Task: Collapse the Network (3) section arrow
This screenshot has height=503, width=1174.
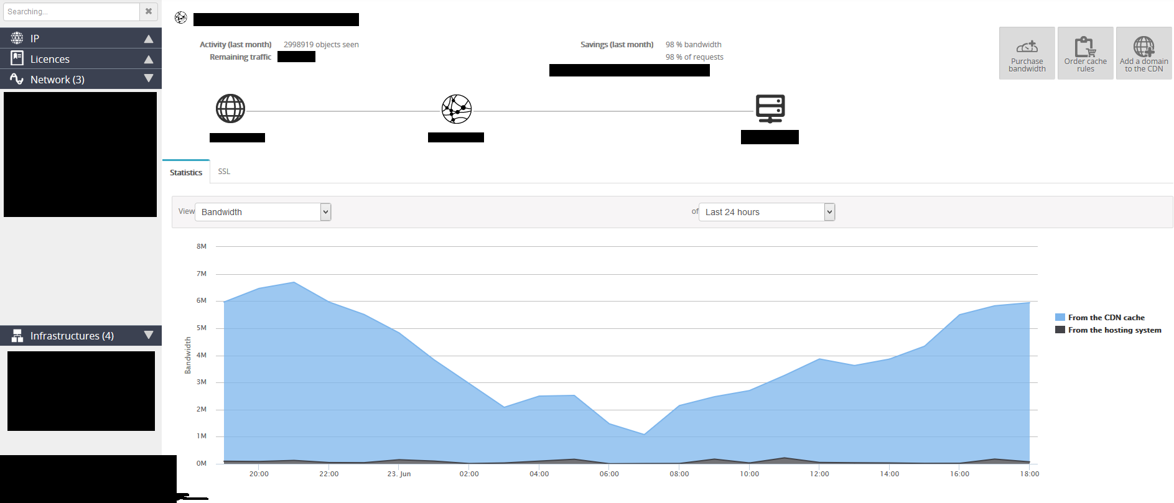Action: pyautogui.click(x=149, y=79)
